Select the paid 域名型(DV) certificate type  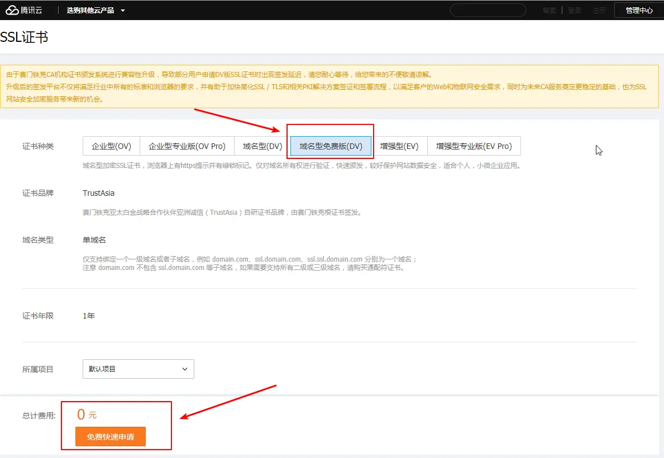[x=262, y=146]
